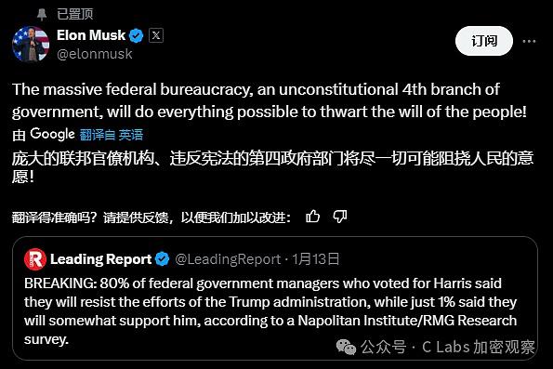Screen dimensions: 553x369
Task: Click the Google logo in translation line
Action: point(52,134)
